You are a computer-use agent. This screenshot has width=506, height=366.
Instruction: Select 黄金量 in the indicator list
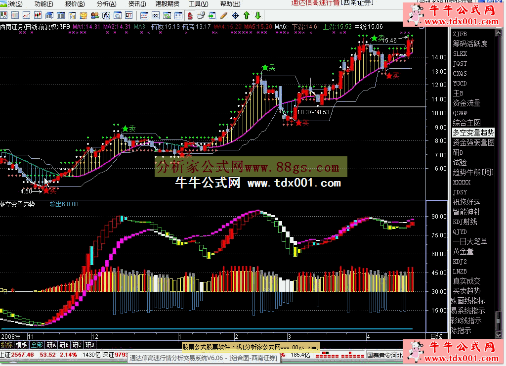(x=463, y=251)
